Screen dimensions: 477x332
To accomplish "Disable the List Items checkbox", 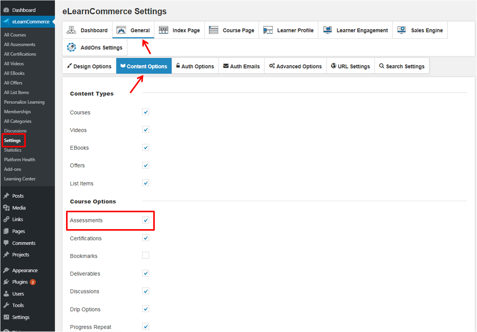I will coord(146,183).
